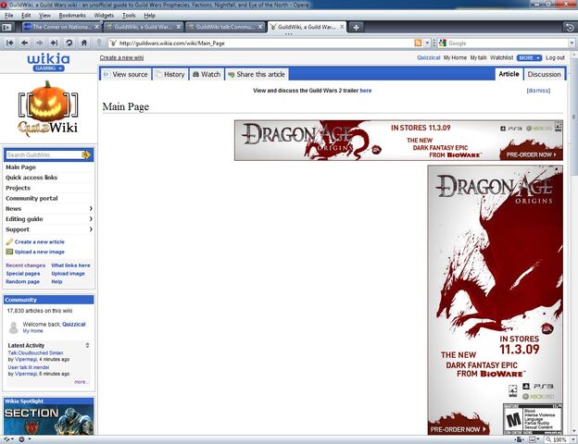Viewport: 578px width, 444px height.
Task: Click the Fast Forward button
Action: tap(54, 43)
